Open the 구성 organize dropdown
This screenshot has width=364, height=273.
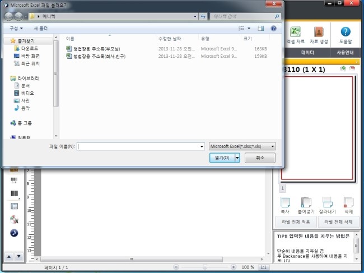coord(16,29)
